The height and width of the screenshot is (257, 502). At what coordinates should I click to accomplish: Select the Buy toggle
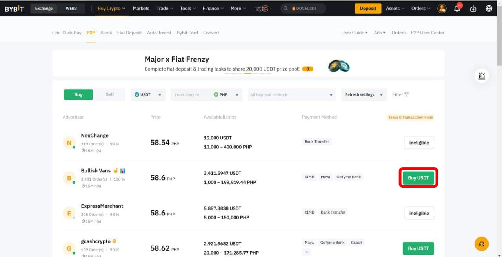coord(78,95)
